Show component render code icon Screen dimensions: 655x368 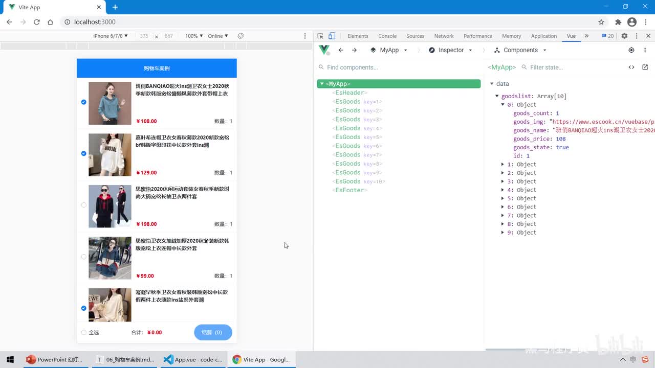point(631,67)
